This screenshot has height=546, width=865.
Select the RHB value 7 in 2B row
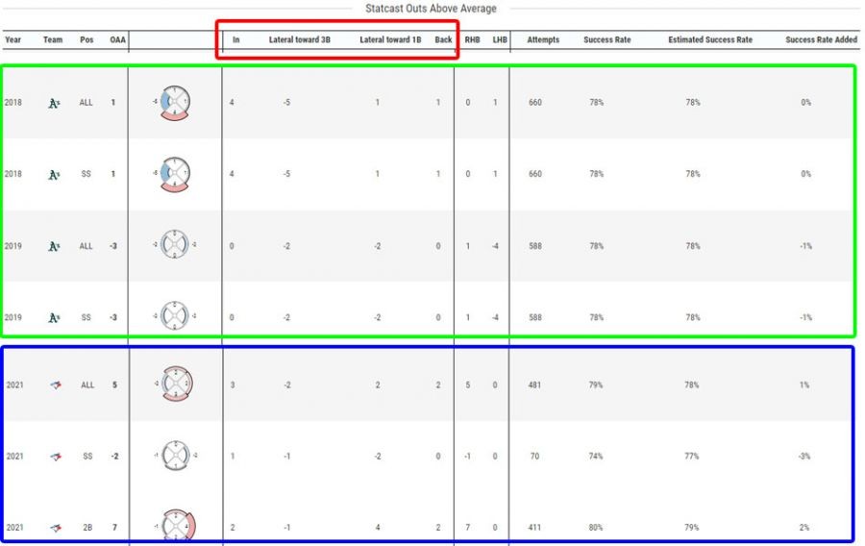[468, 527]
